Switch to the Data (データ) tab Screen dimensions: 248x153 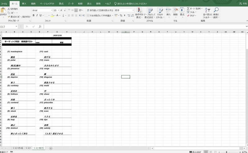point(71,4)
